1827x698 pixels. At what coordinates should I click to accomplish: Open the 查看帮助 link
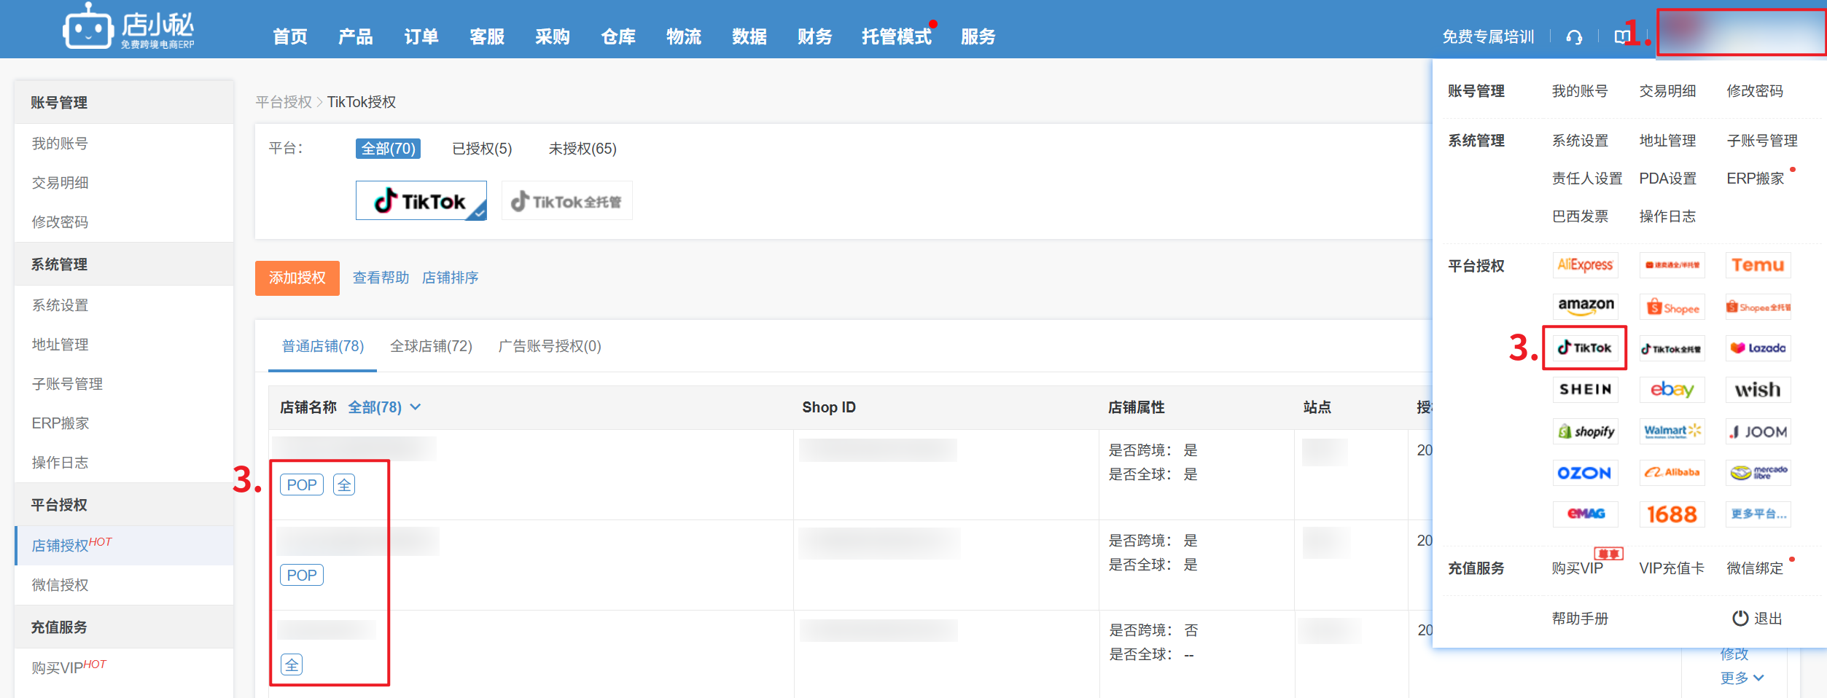click(x=381, y=278)
